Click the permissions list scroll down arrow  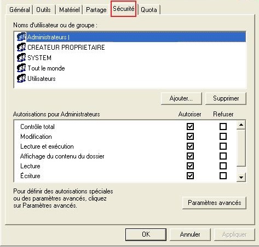click(x=241, y=177)
